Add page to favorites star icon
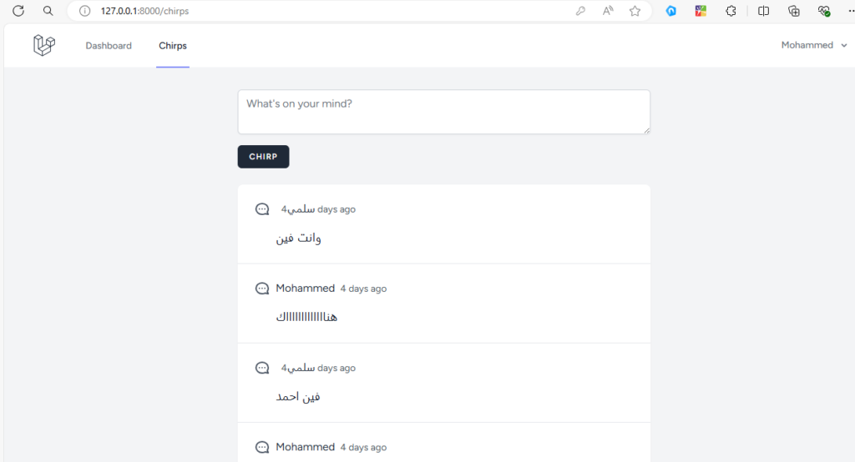 click(635, 11)
